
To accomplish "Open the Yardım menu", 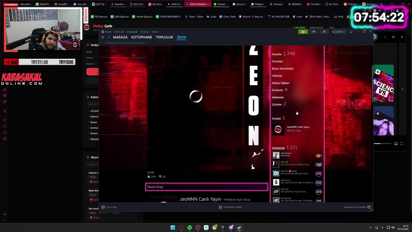I will [x=155, y=32].
